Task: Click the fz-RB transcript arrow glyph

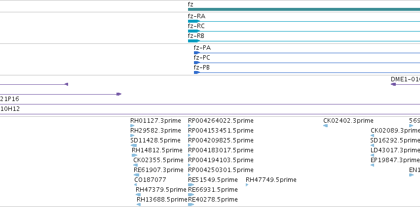Action: pos(194,41)
